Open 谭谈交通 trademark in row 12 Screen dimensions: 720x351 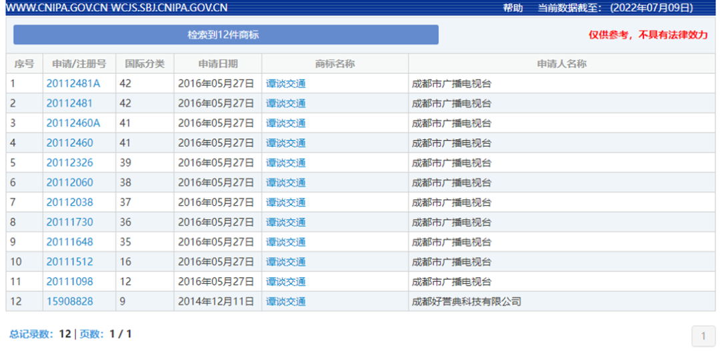pyautogui.click(x=285, y=302)
